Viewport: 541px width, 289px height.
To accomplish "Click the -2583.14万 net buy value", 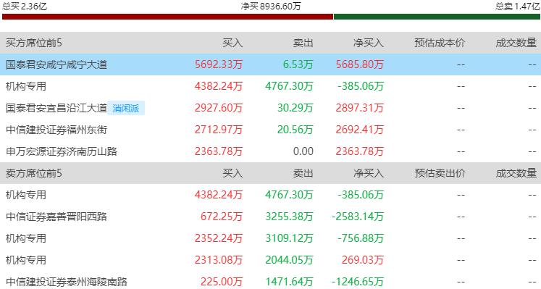I will pos(358,217).
